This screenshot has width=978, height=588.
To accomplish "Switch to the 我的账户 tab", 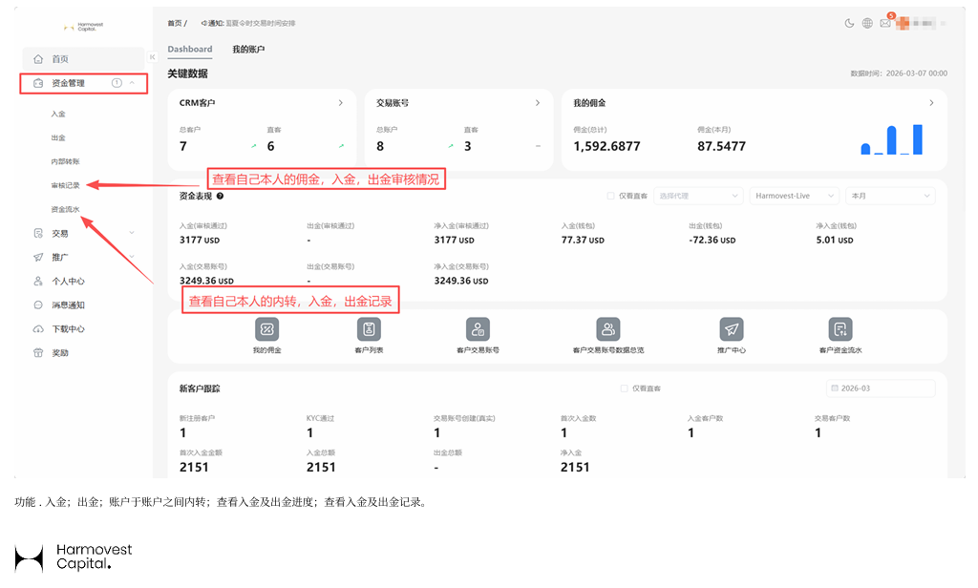I will [248, 50].
